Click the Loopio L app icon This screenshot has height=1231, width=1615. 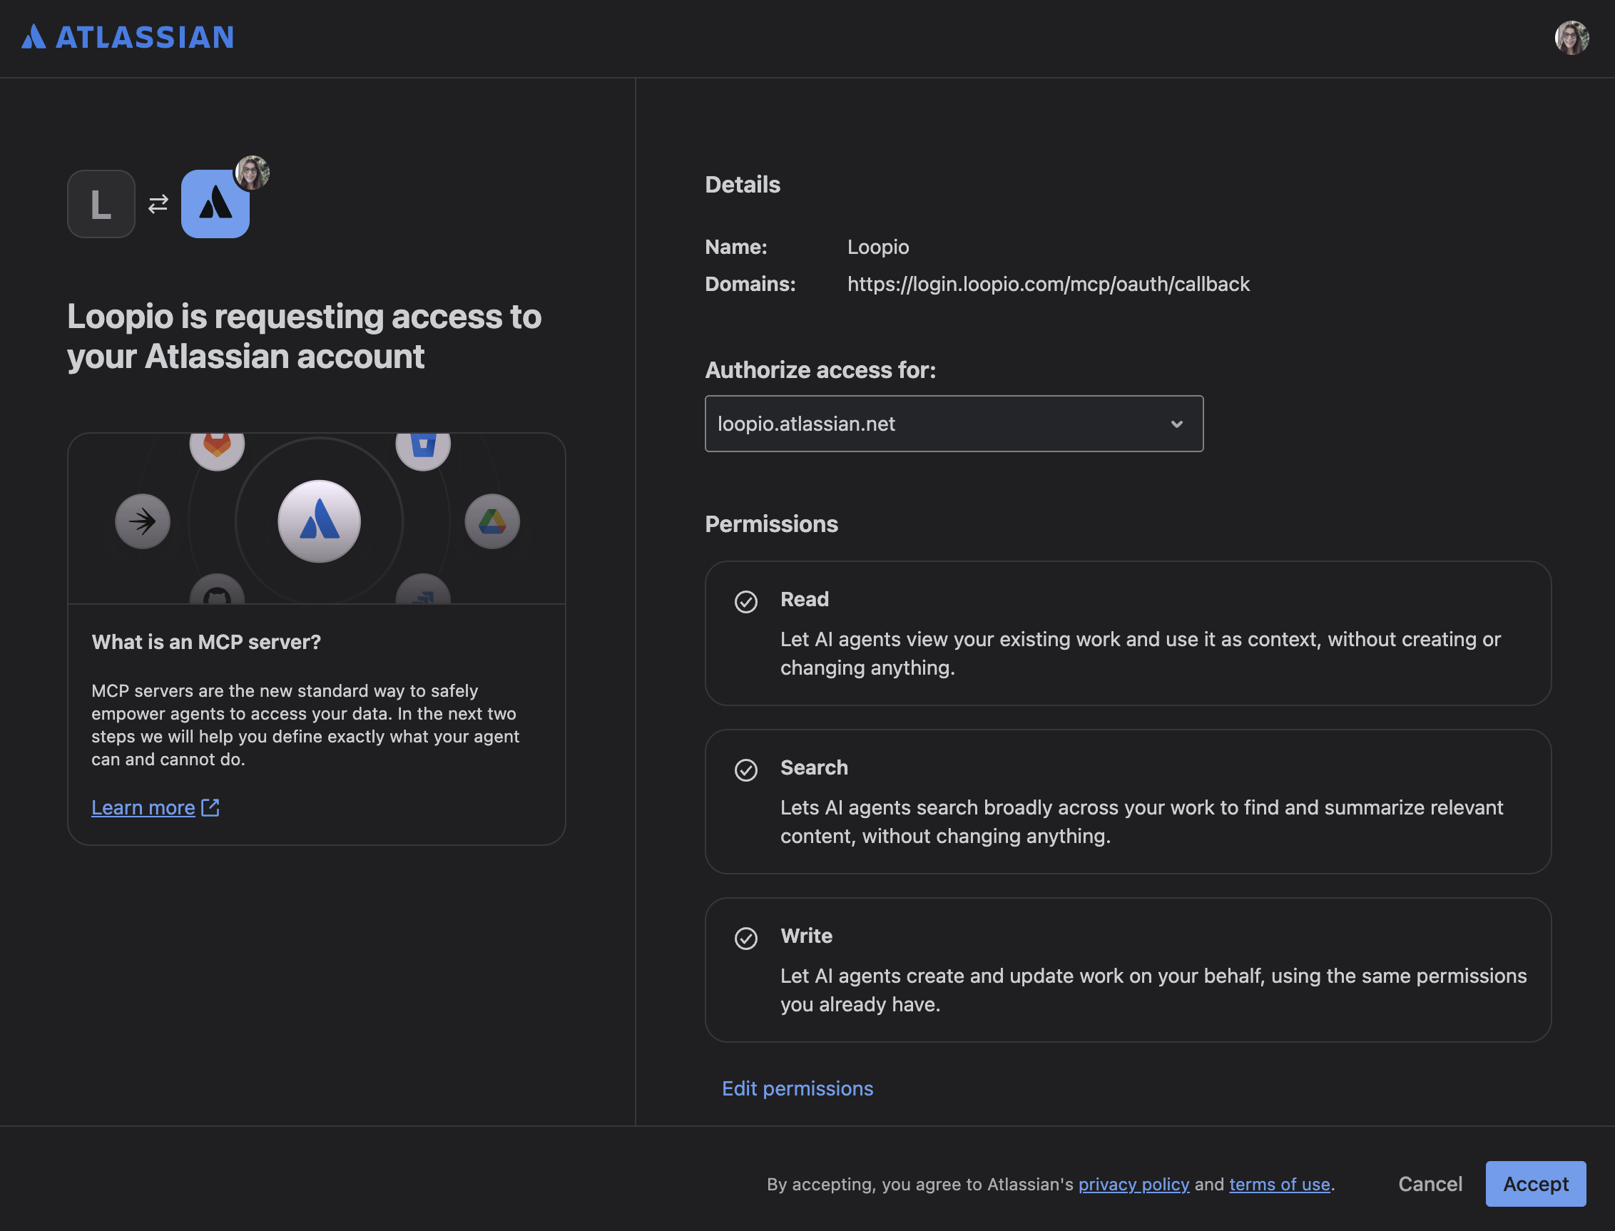point(101,204)
